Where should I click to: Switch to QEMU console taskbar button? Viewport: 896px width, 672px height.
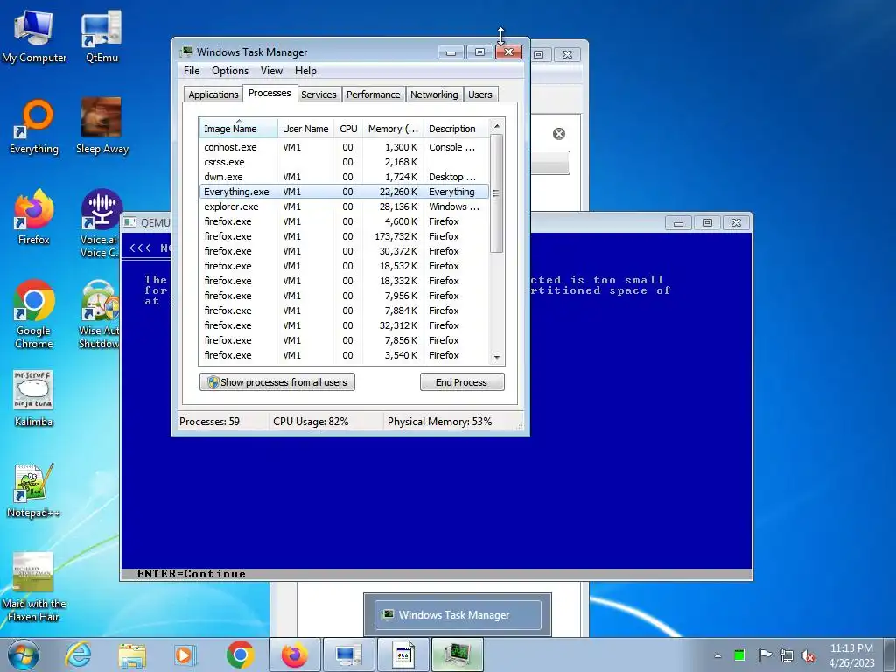[x=402, y=654]
